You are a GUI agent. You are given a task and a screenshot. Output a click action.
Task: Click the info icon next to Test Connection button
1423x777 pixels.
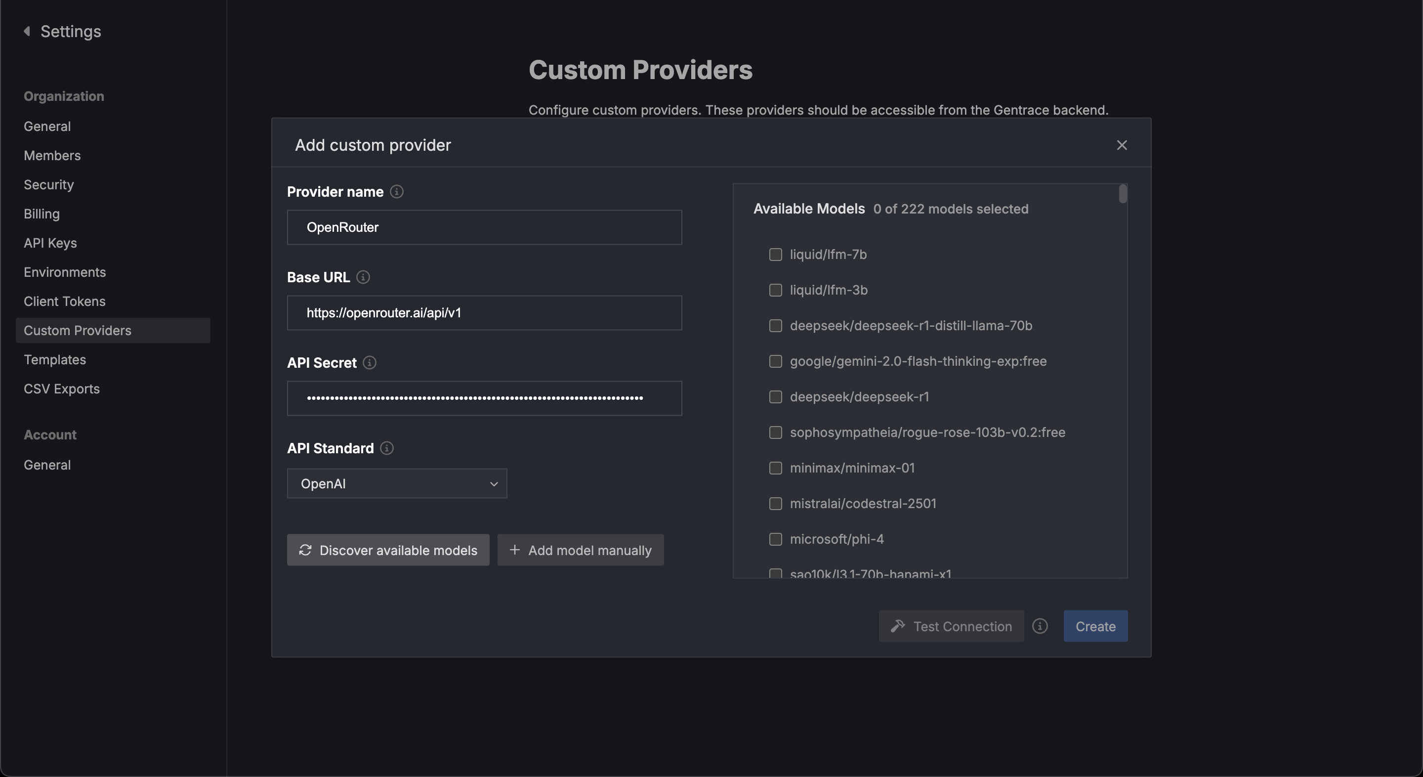1041,626
